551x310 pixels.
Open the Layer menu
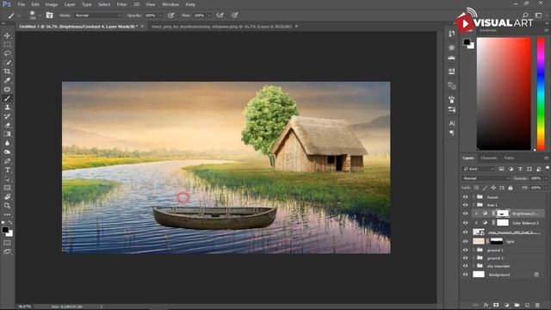tap(70, 4)
